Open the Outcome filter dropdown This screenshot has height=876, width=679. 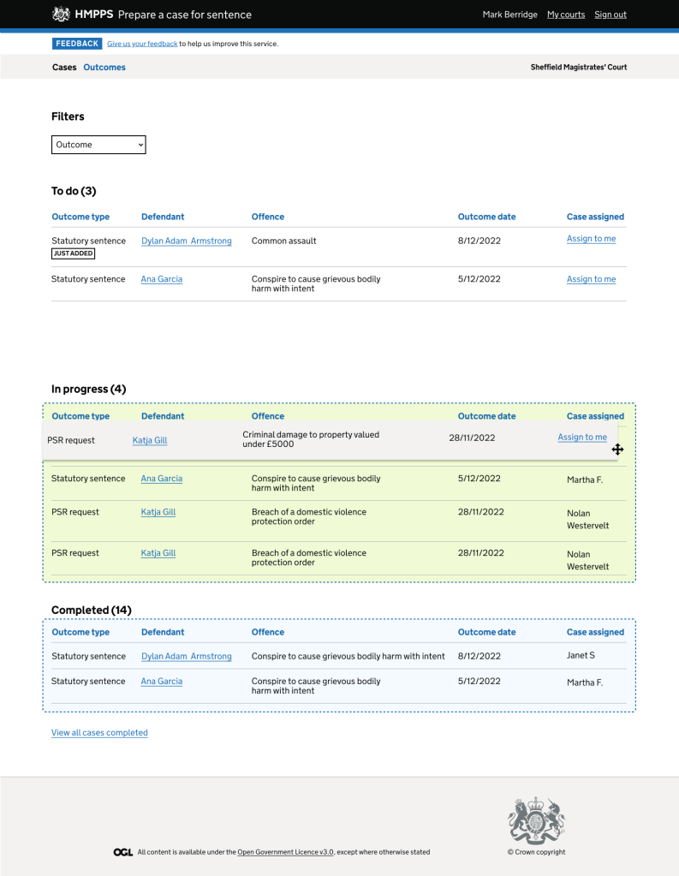click(x=98, y=145)
